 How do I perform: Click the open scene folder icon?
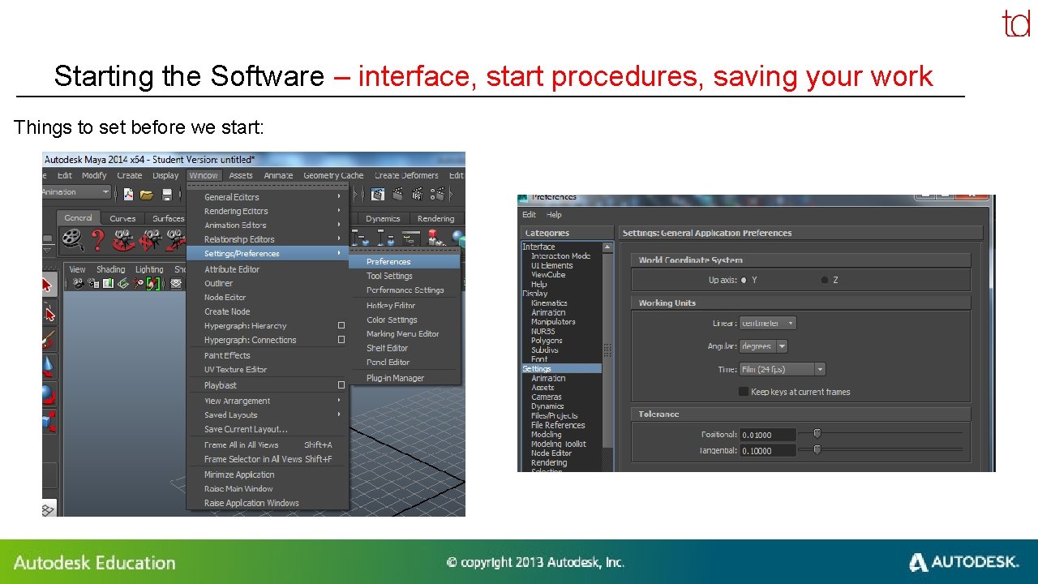147,194
